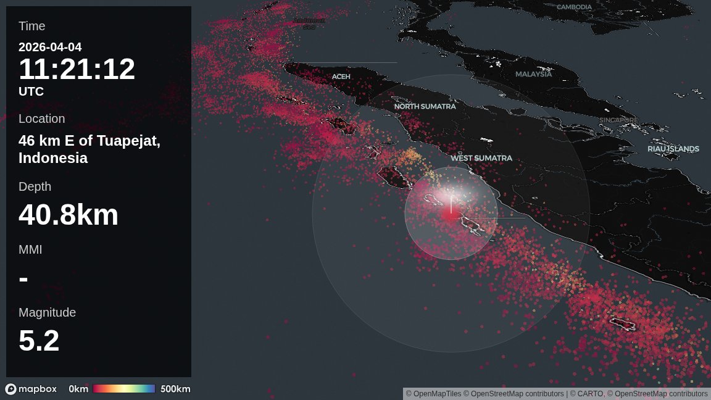
Task: Open the CARTO attribution link
Action: [589, 393]
